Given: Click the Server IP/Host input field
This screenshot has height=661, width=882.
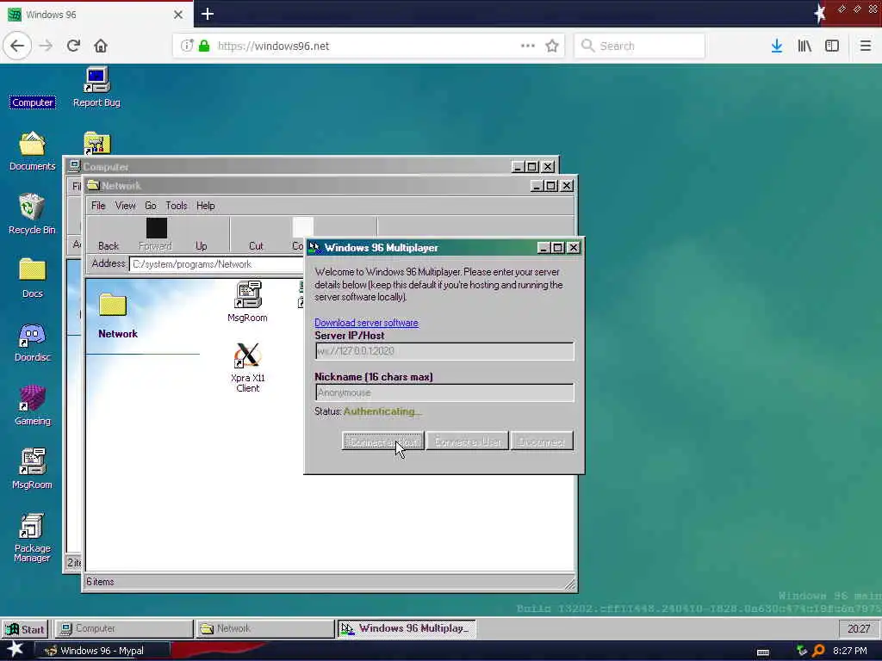Looking at the screenshot, I should (444, 351).
